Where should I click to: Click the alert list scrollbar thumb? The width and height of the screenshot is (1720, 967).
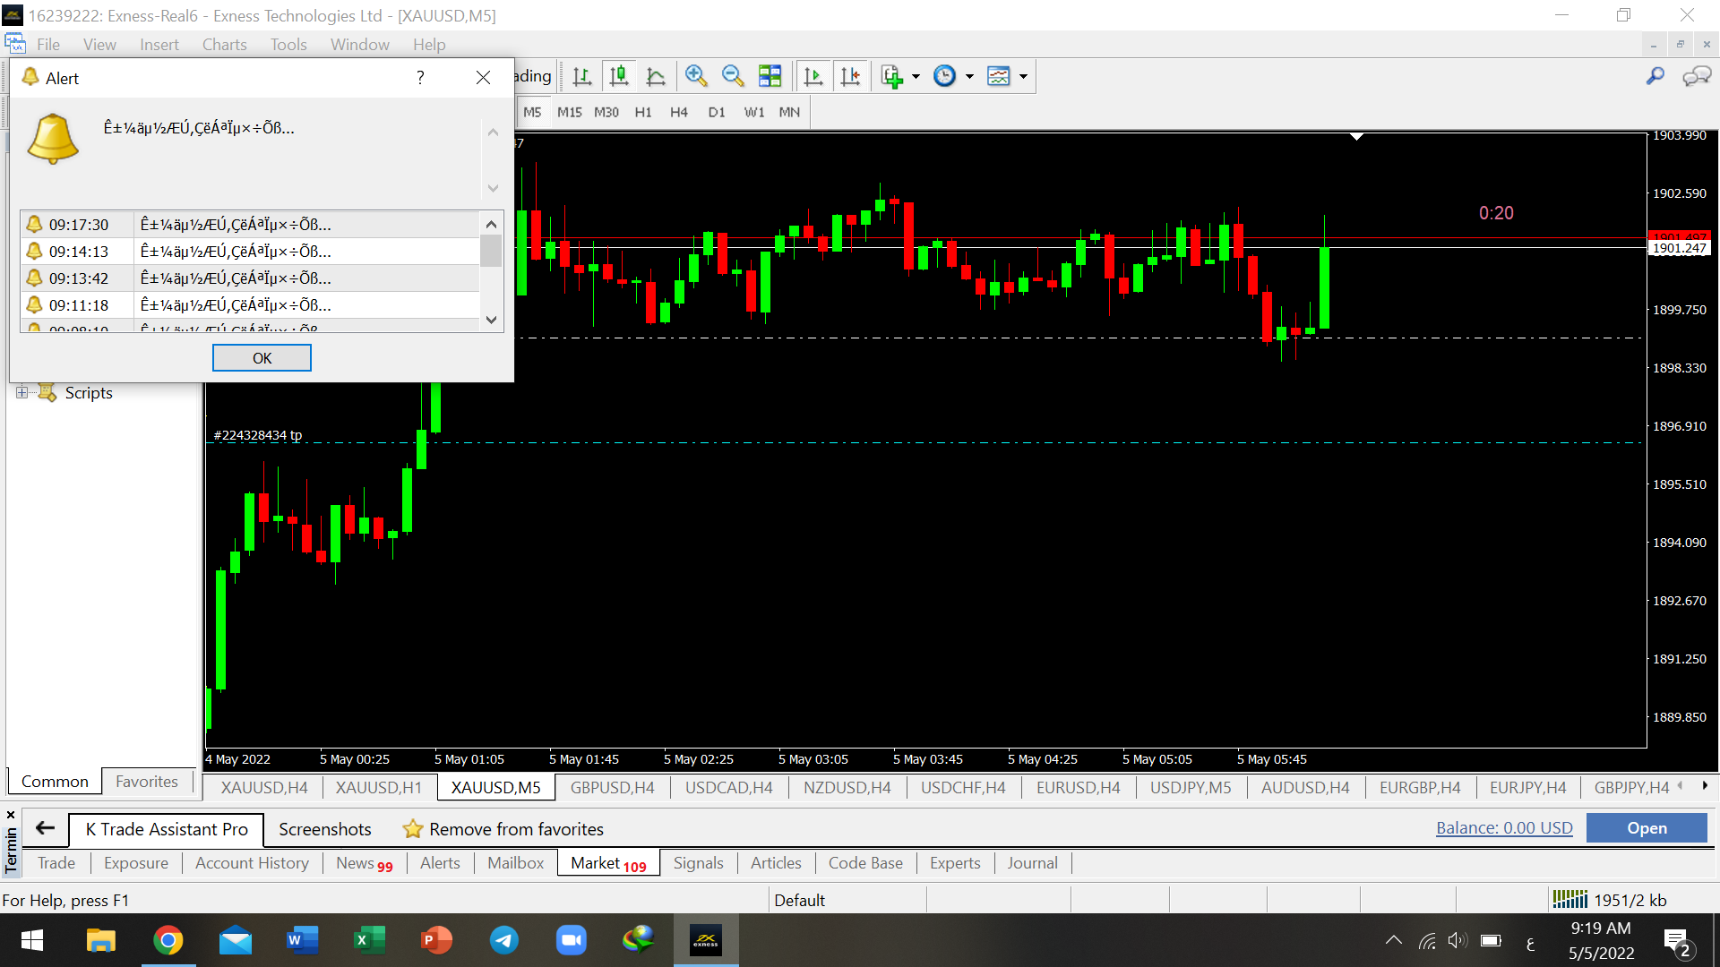(x=491, y=252)
